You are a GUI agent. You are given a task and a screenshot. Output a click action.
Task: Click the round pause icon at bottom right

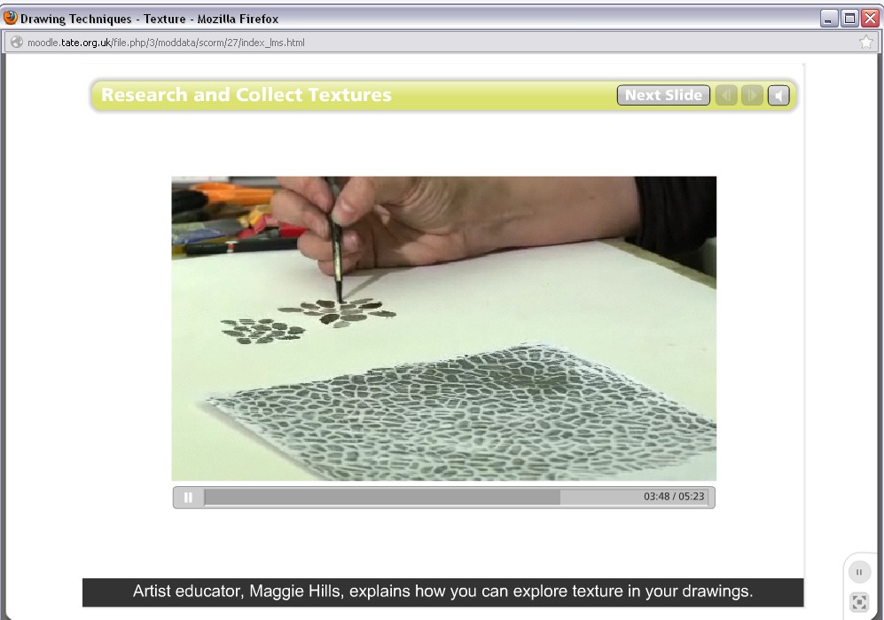[x=859, y=572]
